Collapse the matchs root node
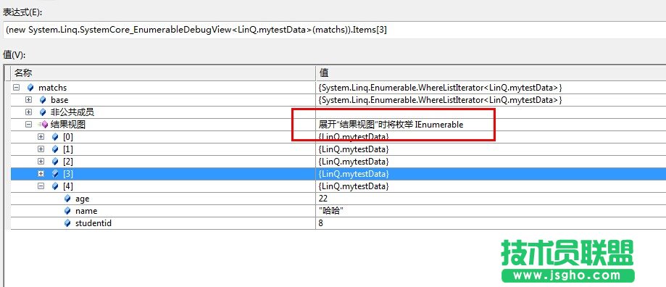Screen dimensions: 666x287 (16, 88)
